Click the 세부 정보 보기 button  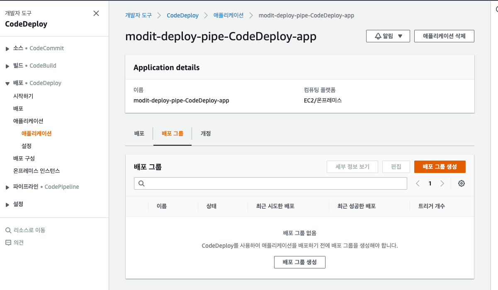352,167
